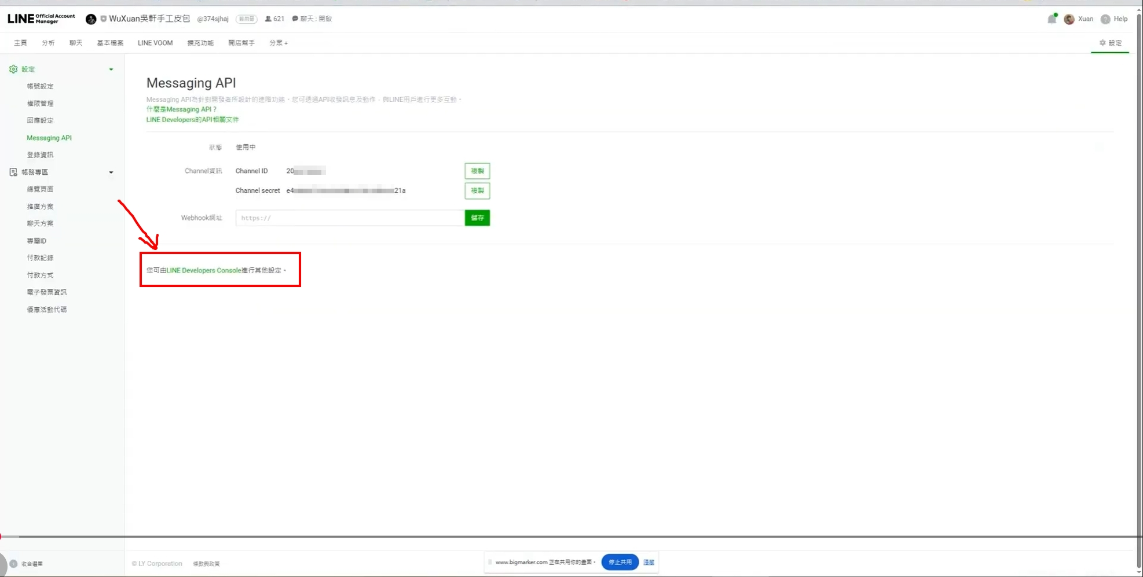This screenshot has height=577, width=1143.
Task: Open 專屬ID in the sidebar
Action: coord(36,241)
